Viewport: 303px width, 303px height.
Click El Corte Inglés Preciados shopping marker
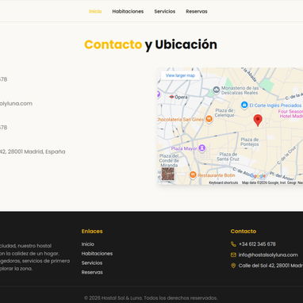pyautogui.click(x=244, y=105)
